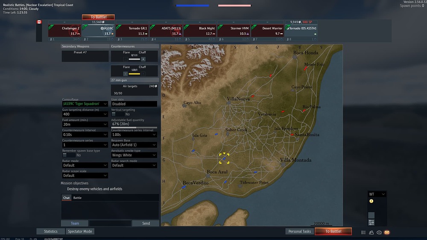
Task: Open the list icon in bottom bar
Action: (x=363, y=232)
